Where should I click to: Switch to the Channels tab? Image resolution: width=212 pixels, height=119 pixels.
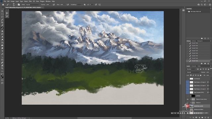[193, 66]
